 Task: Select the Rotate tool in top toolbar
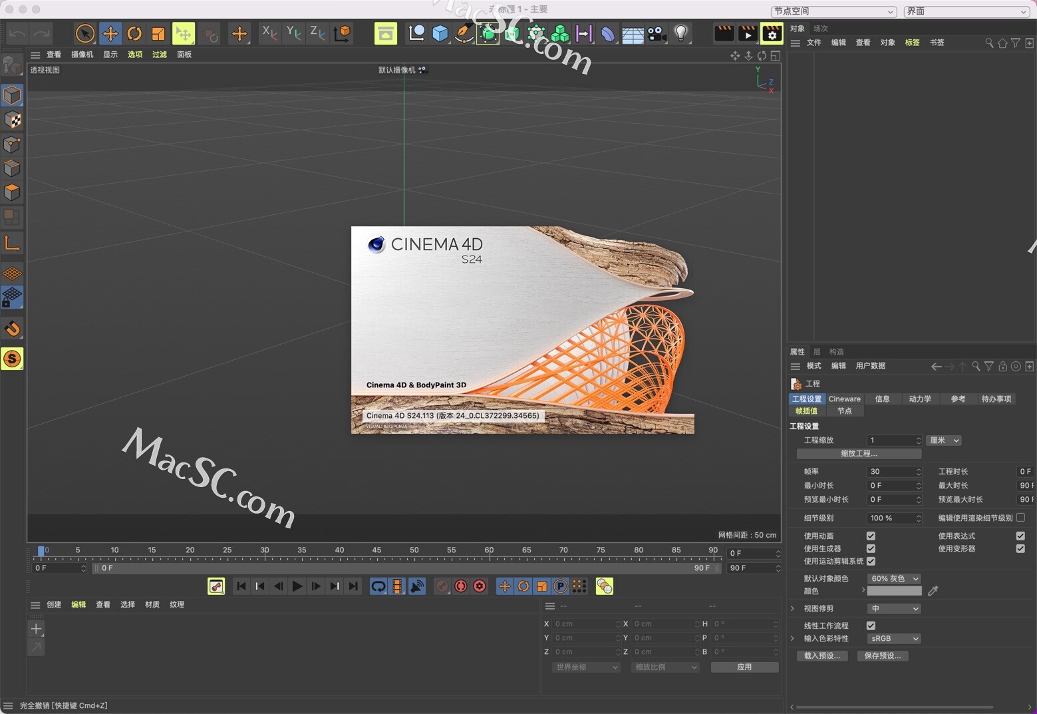click(134, 33)
